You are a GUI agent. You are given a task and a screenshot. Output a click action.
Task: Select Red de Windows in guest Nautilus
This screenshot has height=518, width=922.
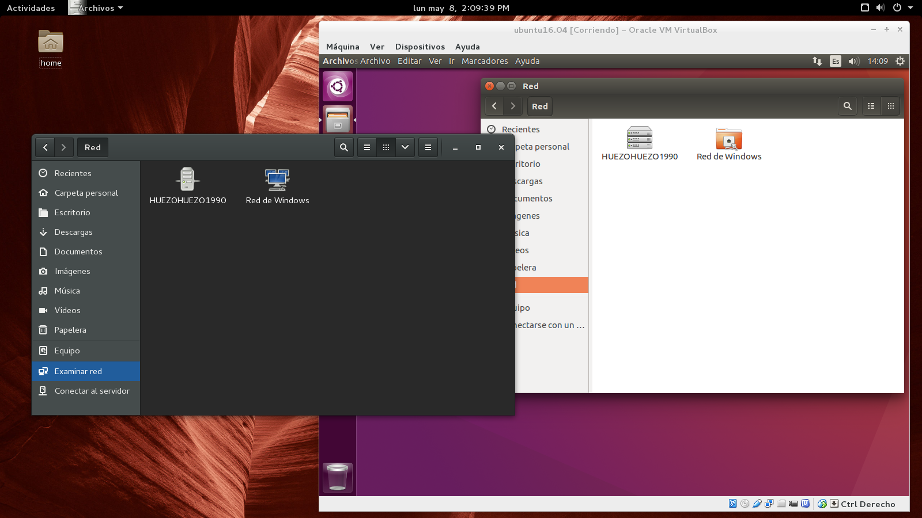[729, 143]
